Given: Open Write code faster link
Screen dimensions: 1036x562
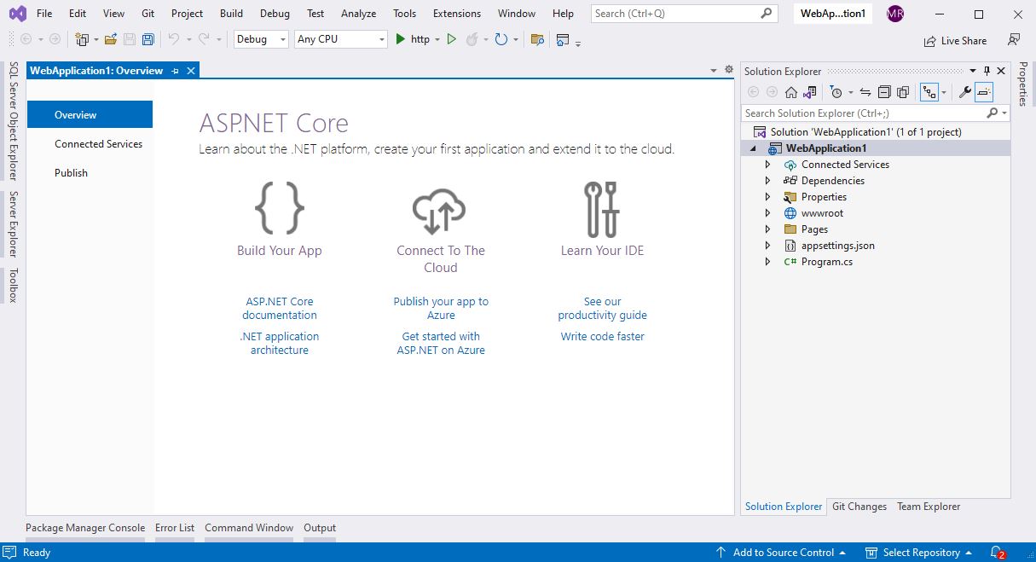Looking at the screenshot, I should [603, 337].
